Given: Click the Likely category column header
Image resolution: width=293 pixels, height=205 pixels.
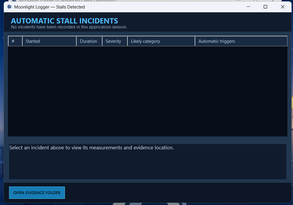Looking at the screenshot, I should (161, 41).
